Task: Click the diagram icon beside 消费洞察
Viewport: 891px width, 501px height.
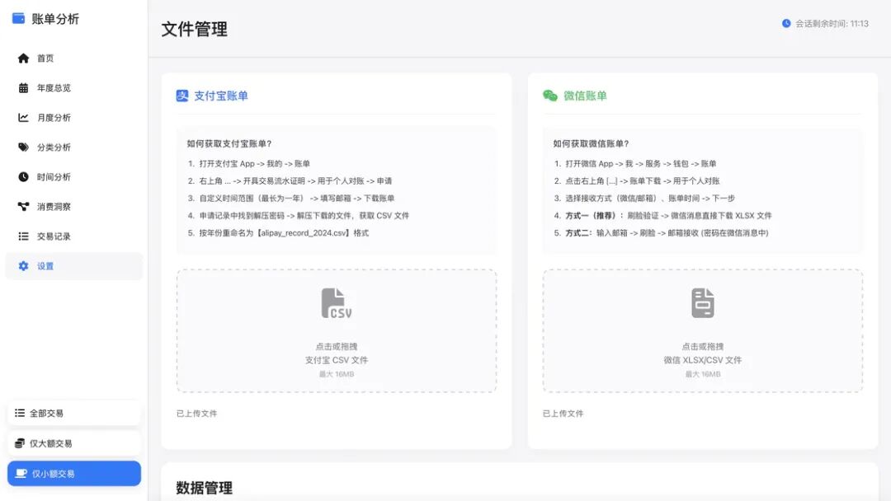Action: (x=23, y=207)
